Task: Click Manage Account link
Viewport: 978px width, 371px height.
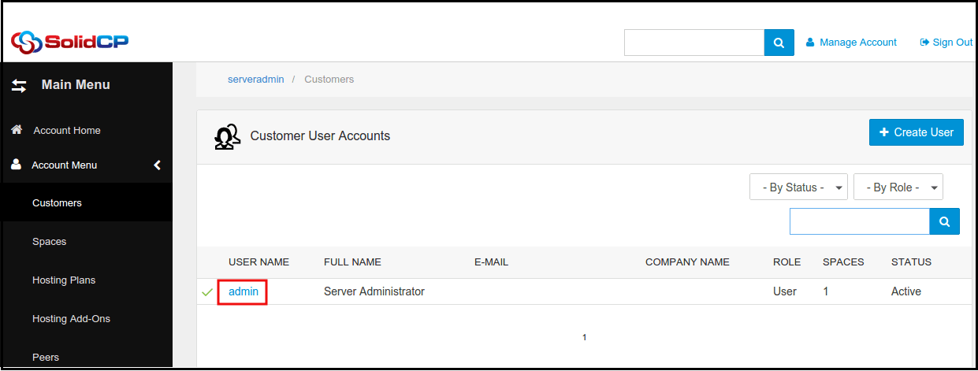Action: (x=857, y=43)
